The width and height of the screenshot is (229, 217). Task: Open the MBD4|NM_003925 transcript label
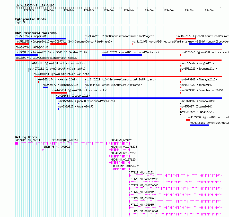(x=121, y=140)
